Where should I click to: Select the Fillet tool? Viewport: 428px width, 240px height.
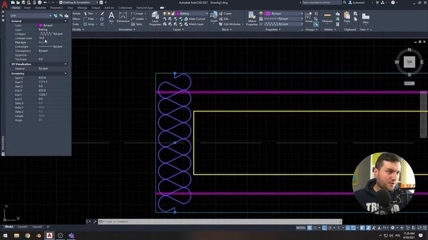pyautogui.click(x=89, y=19)
